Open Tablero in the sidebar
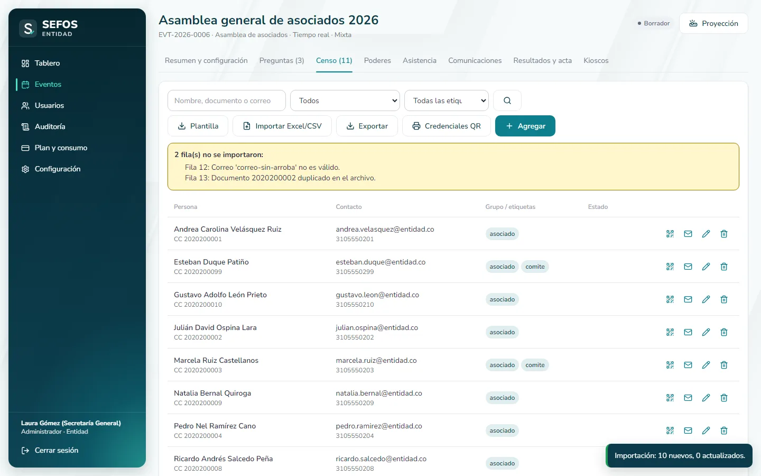 (x=77, y=63)
